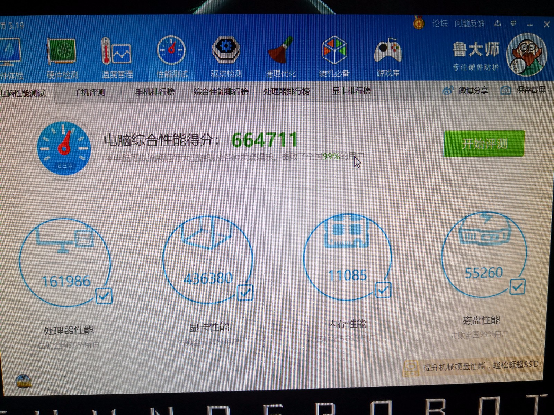Switch to 综合性能排行榜 tab

point(221,92)
